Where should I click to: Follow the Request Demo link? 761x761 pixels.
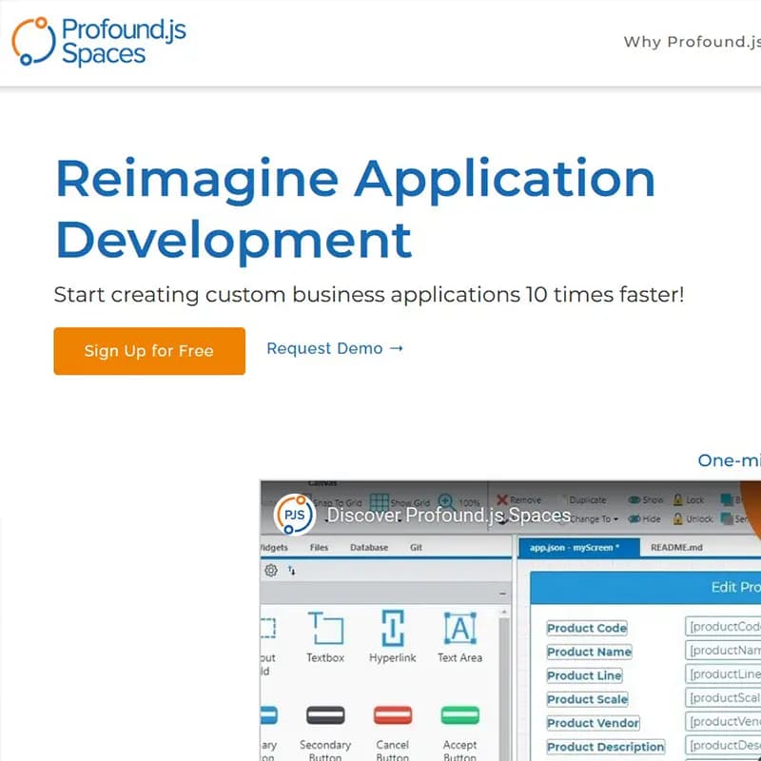click(335, 348)
